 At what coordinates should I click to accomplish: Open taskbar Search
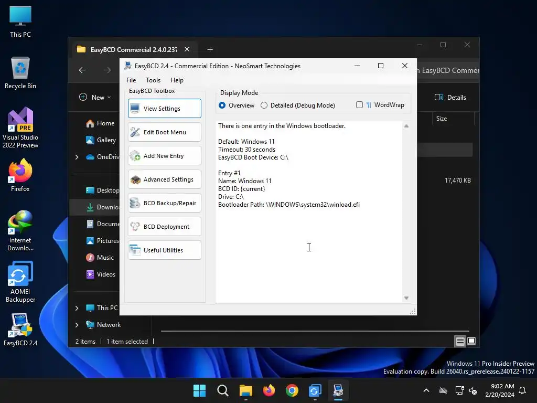[x=222, y=390]
